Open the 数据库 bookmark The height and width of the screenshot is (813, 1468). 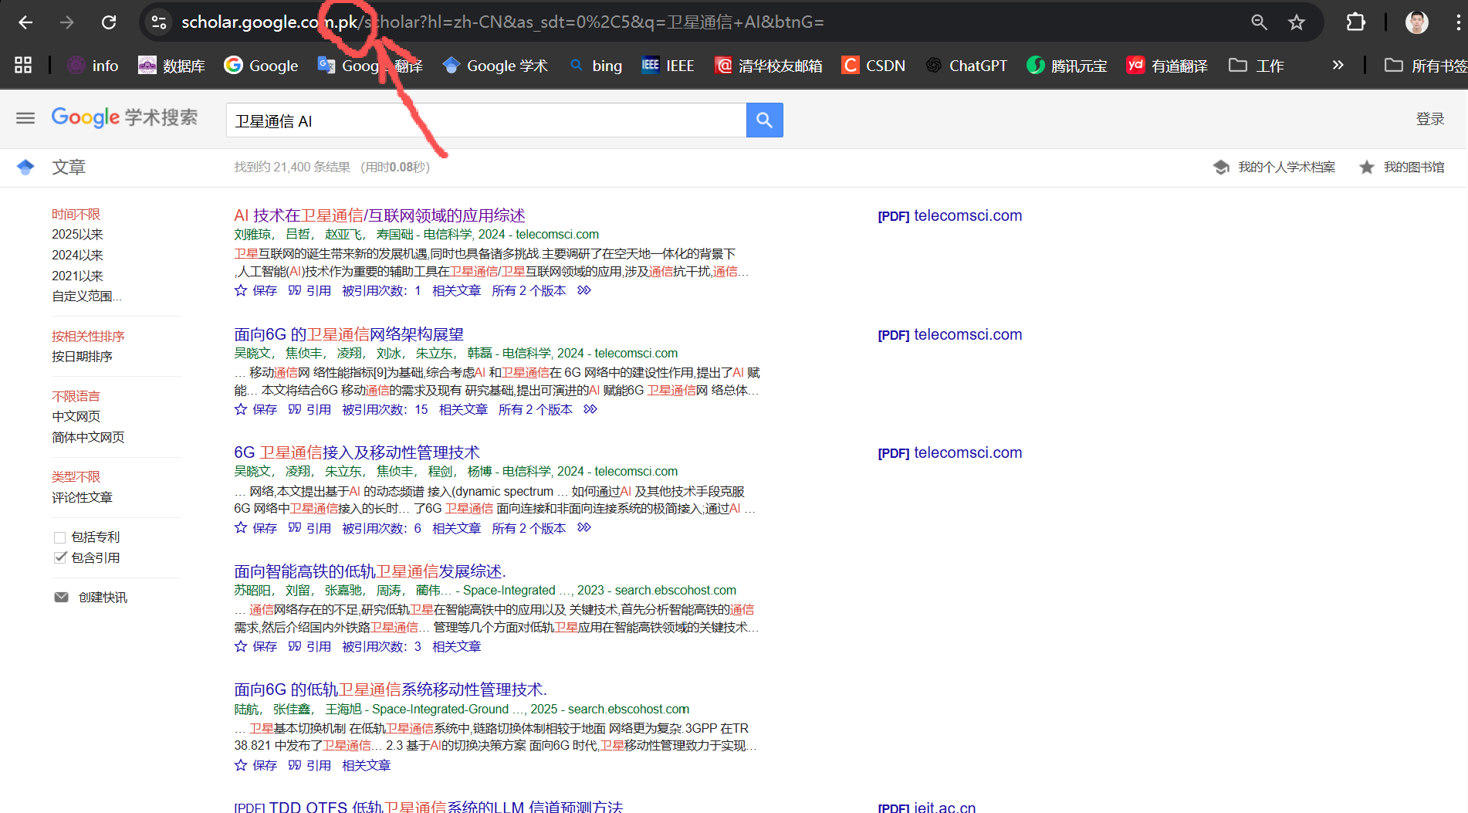click(171, 66)
